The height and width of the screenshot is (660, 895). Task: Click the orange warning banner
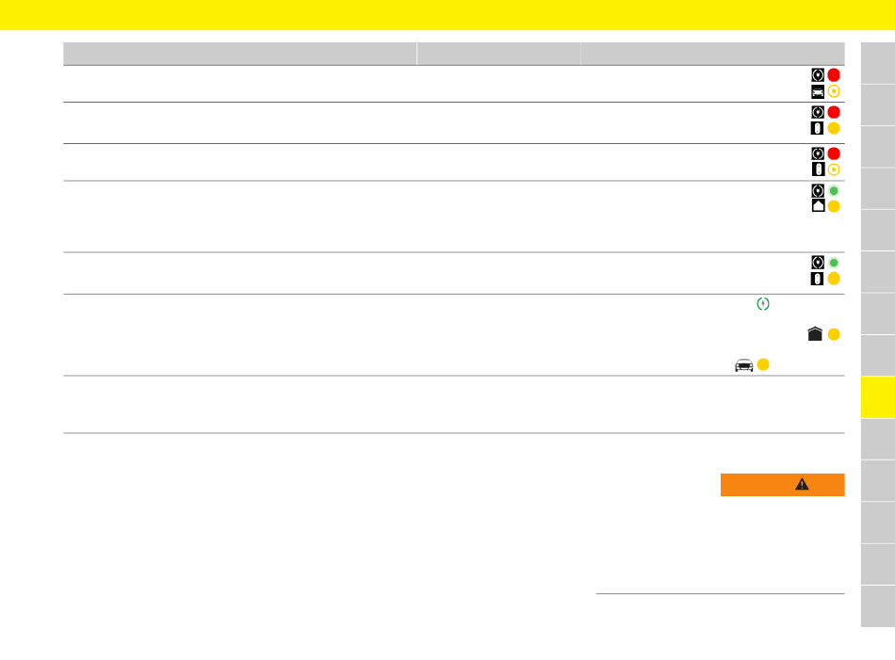pyautogui.click(x=782, y=484)
